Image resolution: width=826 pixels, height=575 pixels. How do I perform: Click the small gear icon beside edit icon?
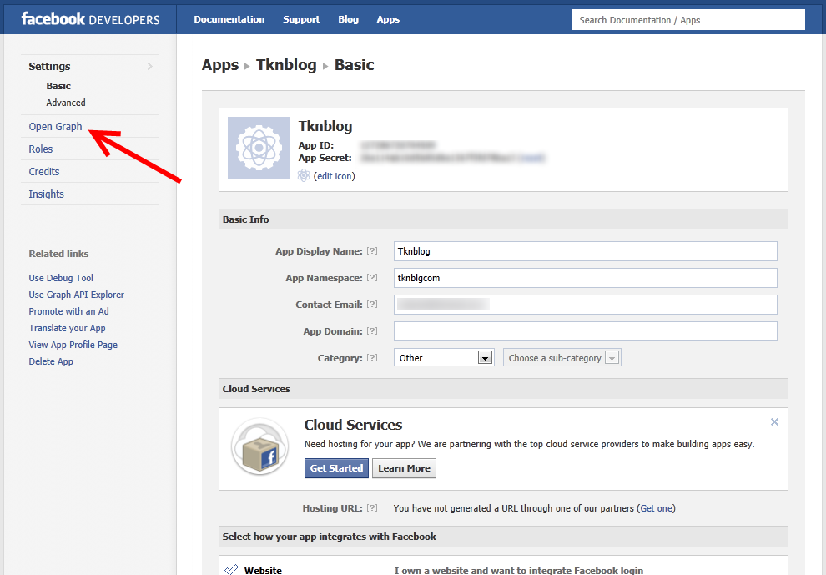click(x=304, y=175)
